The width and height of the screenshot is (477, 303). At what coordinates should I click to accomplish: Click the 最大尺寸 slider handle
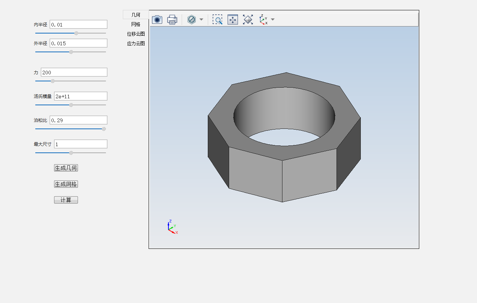coord(71,153)
